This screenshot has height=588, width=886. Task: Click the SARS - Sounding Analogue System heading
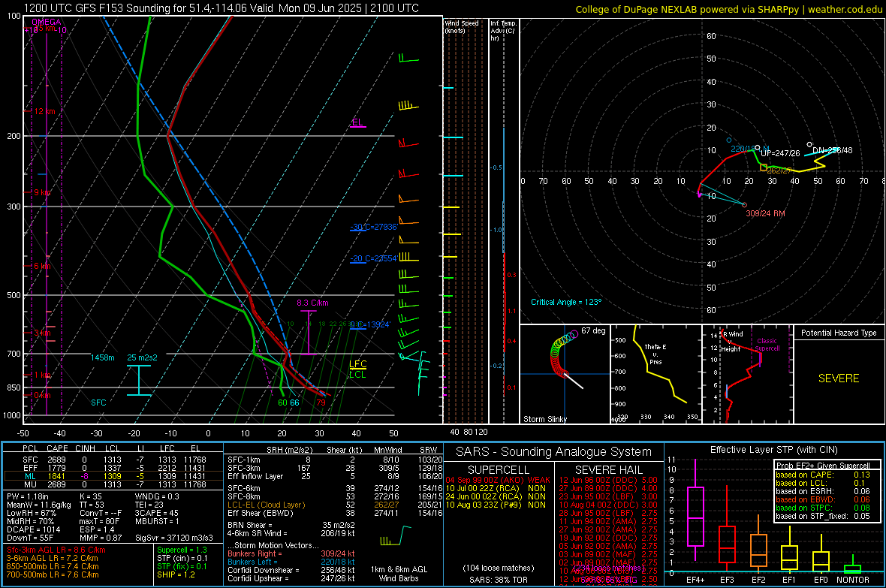553,452
